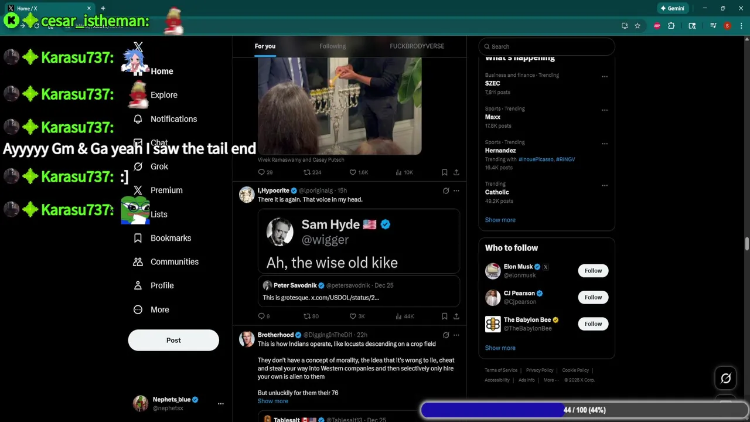Image resolution: width=750 pixels, height=422 pixels.
Task: Play the Vivek Ramaswamy video thumbnail
Action: (339, 105)
